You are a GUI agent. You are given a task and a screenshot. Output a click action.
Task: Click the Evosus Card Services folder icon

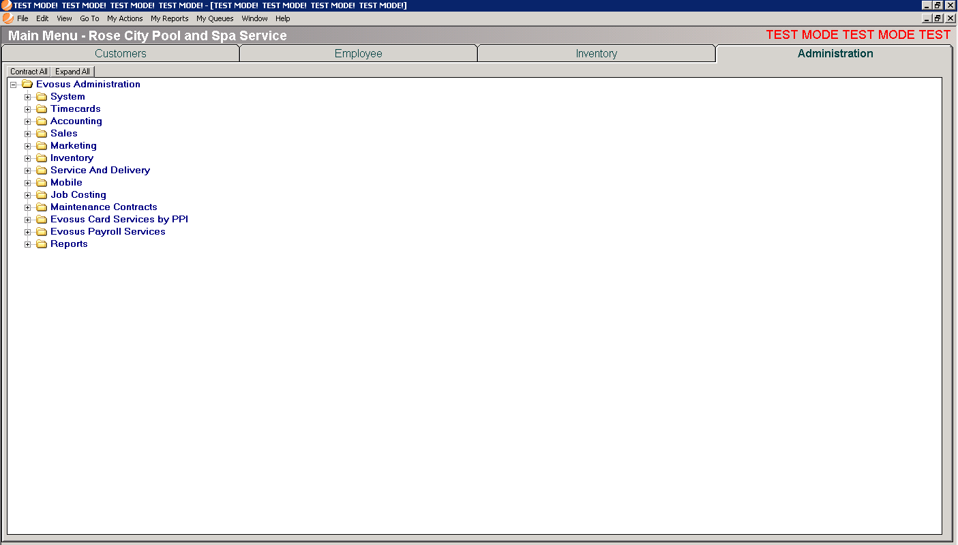[x=42, y=220]
